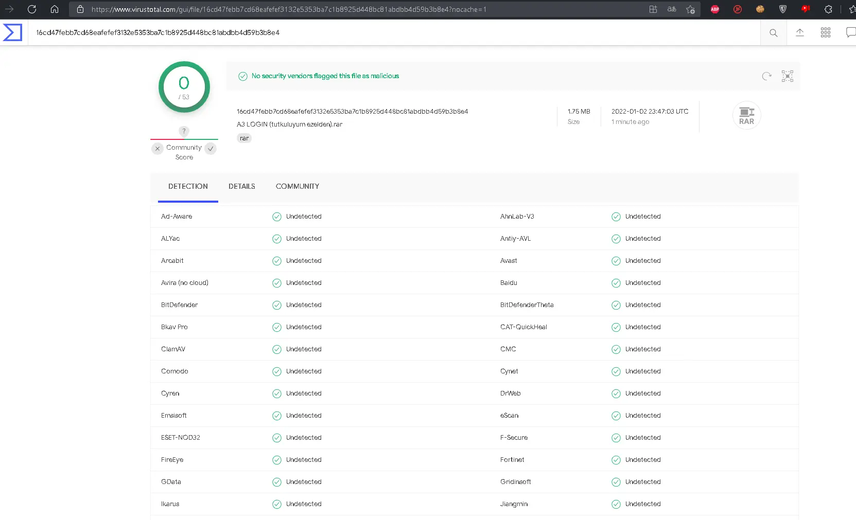Click the AhnLab-V3 vendor name

pos(517,217)
